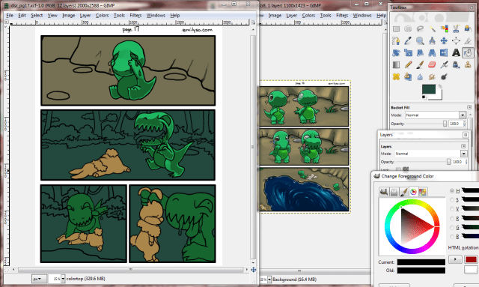The width and height of the screenshot is (479, 287).
Task: Add current color to history arrow button
Action: pos(455,259)
